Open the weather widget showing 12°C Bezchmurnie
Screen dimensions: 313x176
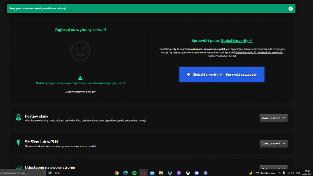point(262,173)
